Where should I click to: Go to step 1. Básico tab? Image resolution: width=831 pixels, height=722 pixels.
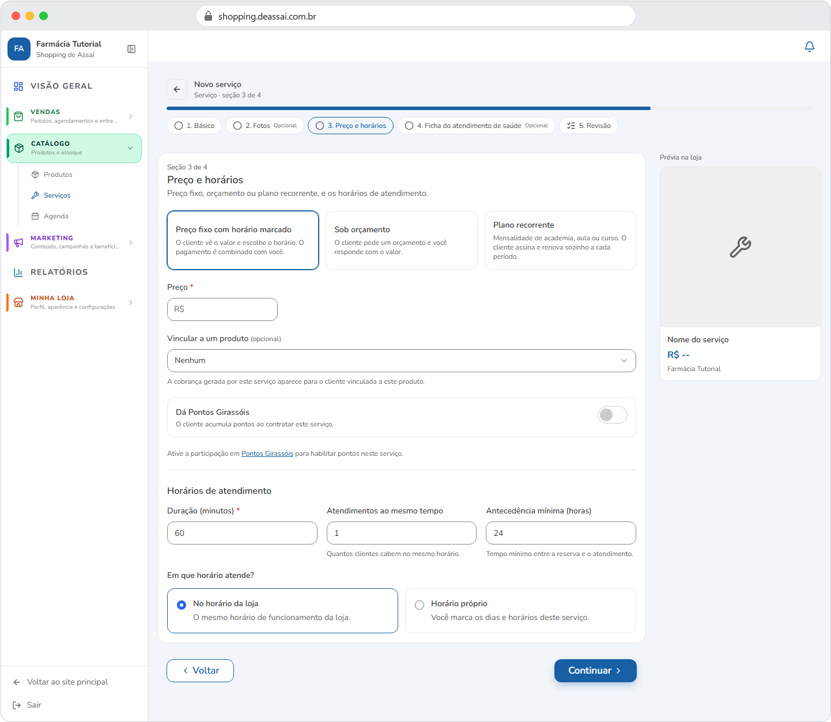click(x=194, y=126)
